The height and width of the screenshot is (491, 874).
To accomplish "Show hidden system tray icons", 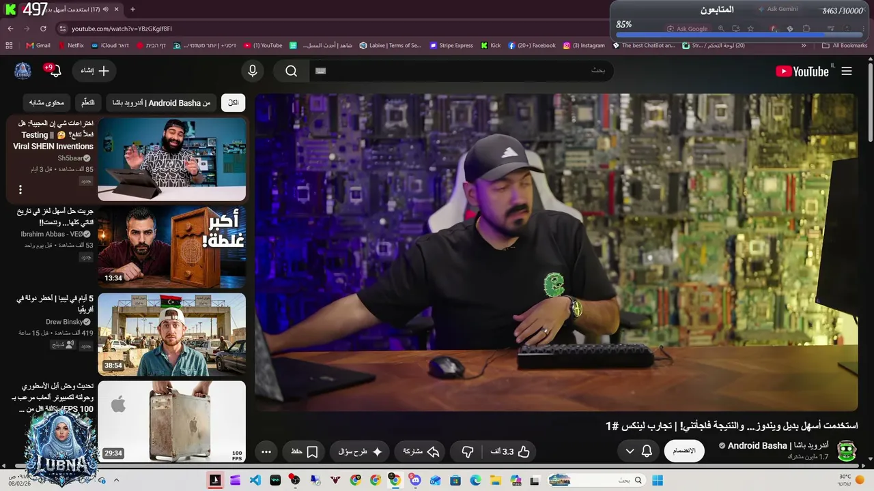I will (116, 480).
